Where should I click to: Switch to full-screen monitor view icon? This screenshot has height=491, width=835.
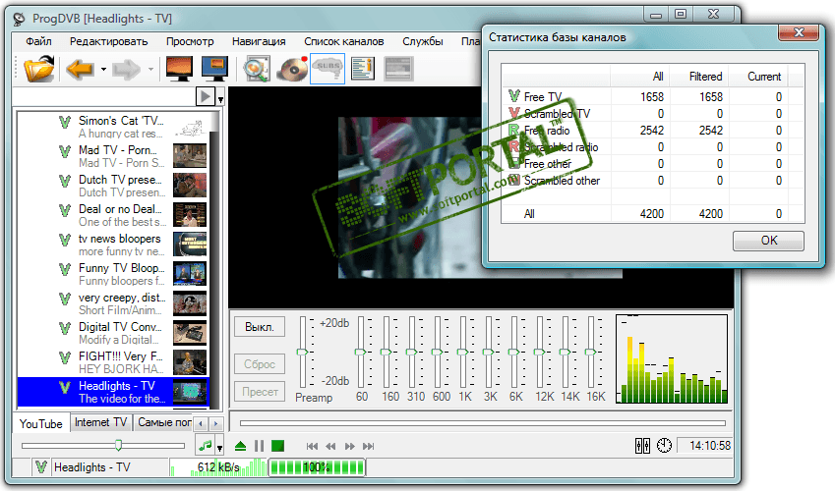click(179, 69)
